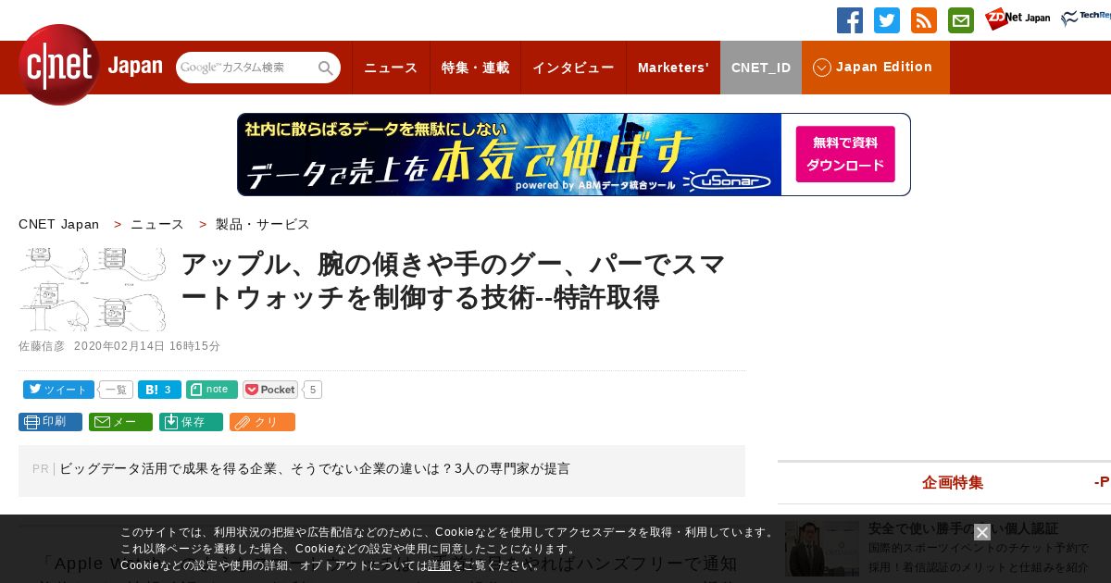
Task: Click the 印刷 print button
Action: (x=50, y=422)
